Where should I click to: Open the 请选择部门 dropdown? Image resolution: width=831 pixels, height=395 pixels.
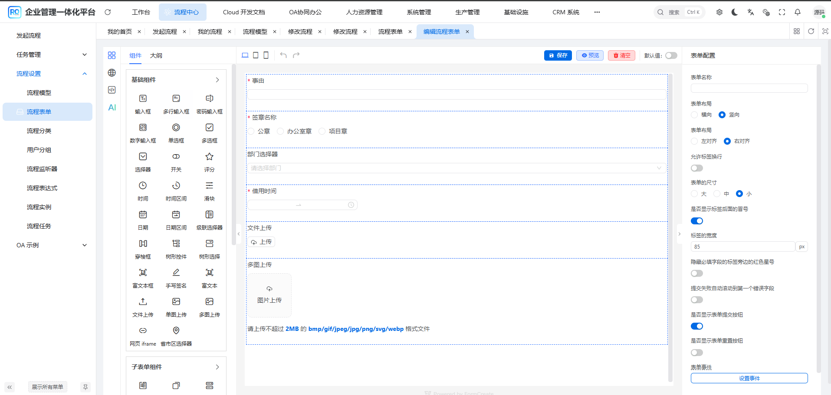click(x=456, y=168)
